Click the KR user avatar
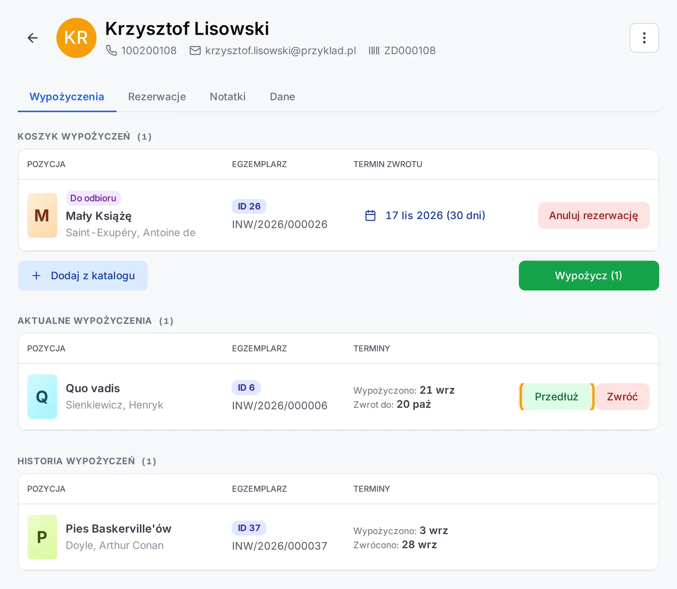677x589 pixels. click(76, 38)
